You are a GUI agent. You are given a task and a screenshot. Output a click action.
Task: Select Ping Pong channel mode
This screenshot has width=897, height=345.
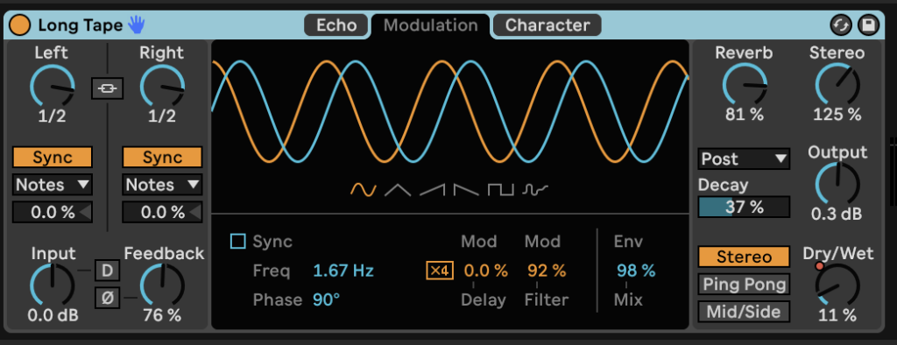coord(744,285)
